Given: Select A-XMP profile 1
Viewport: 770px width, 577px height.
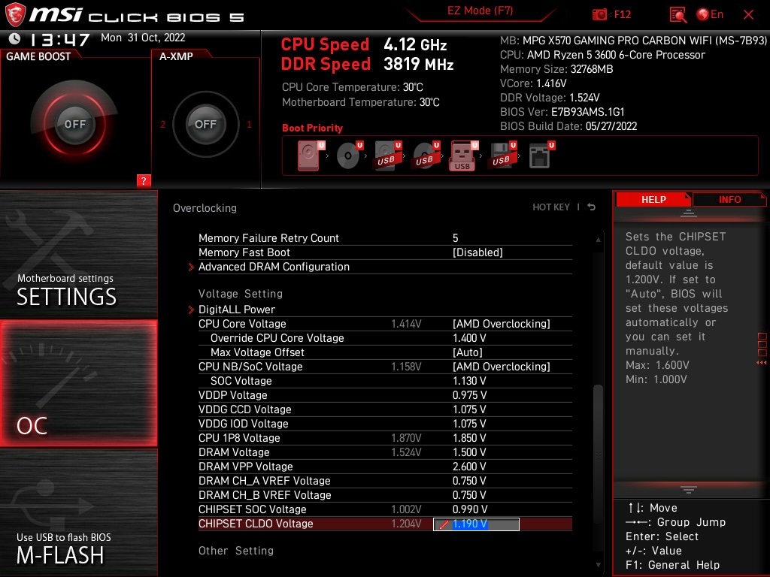Looking at the screenshot, I should click(249, 125).
